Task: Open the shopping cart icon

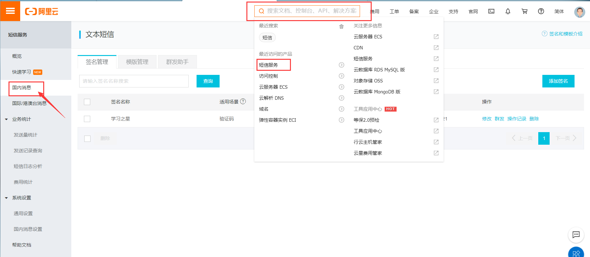Action: coord(524,11)
